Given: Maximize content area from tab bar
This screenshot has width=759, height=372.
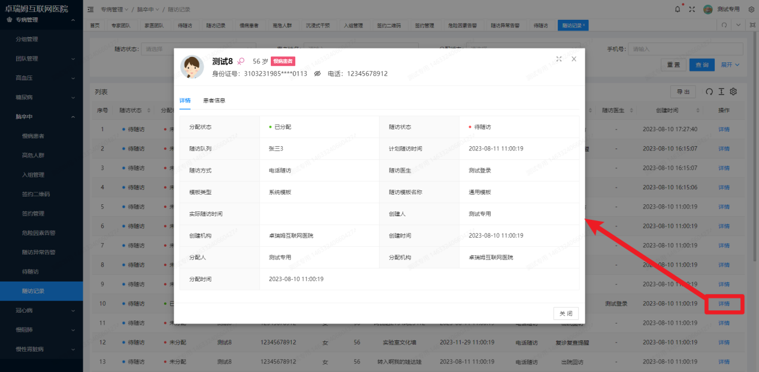Looking at the screenshot, I should click(751, 25).
